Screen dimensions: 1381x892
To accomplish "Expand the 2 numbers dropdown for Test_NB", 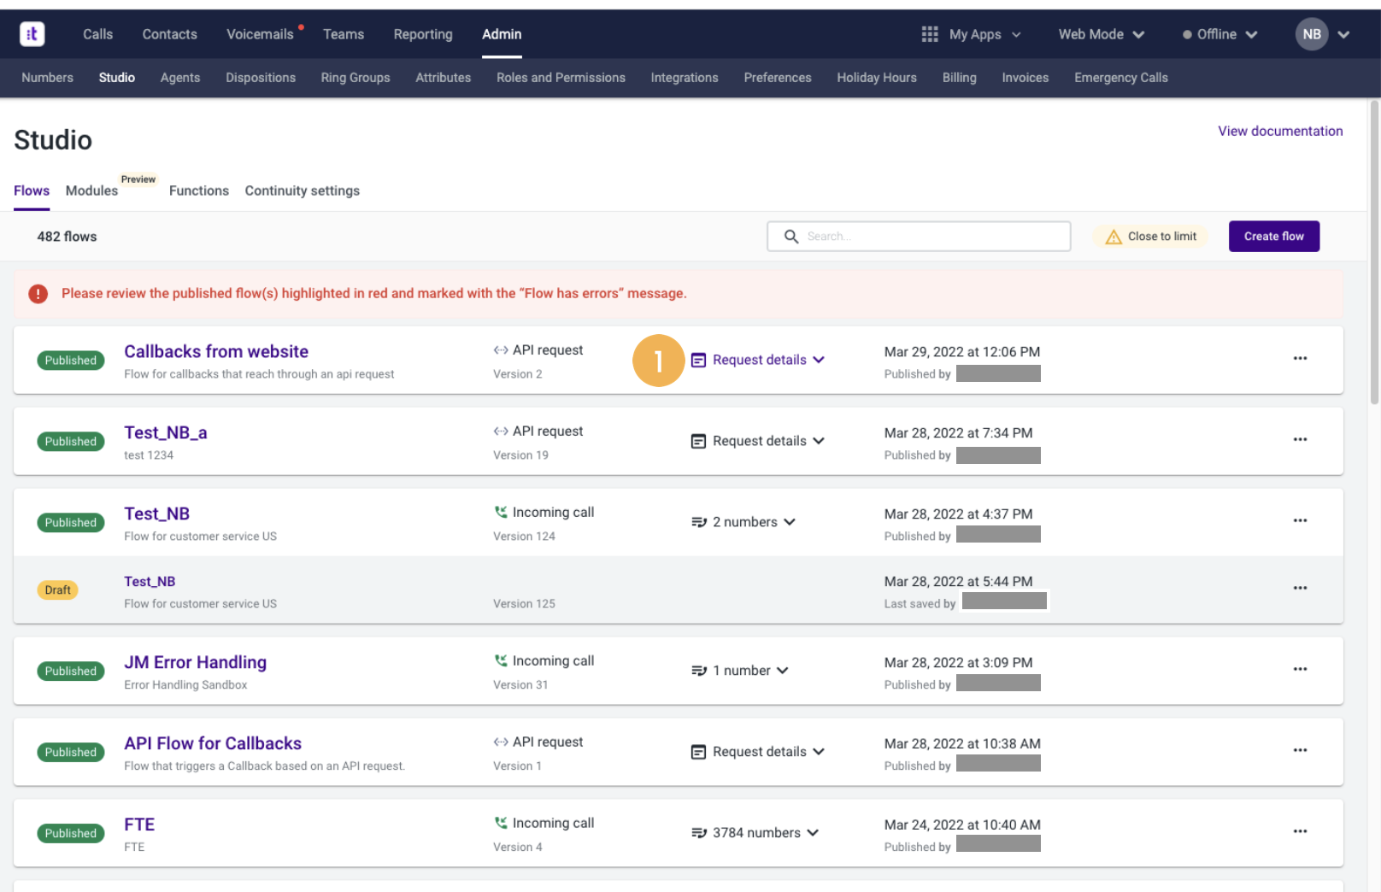I will pyautogui.click(x=743, y=522).
